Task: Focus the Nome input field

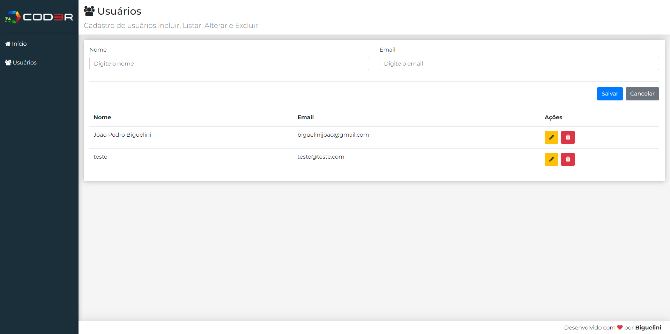Action: coord(229,63)
